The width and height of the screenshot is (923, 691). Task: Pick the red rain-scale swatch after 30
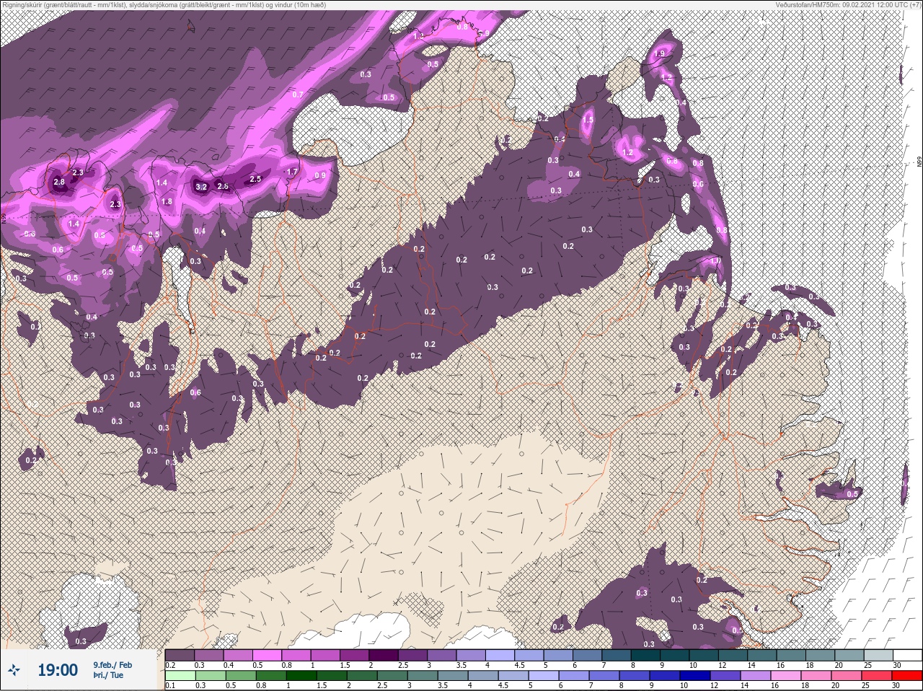908,675
